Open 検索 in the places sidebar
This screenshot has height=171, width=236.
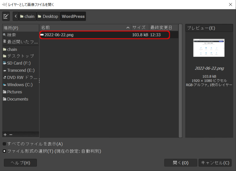point(21,35)
